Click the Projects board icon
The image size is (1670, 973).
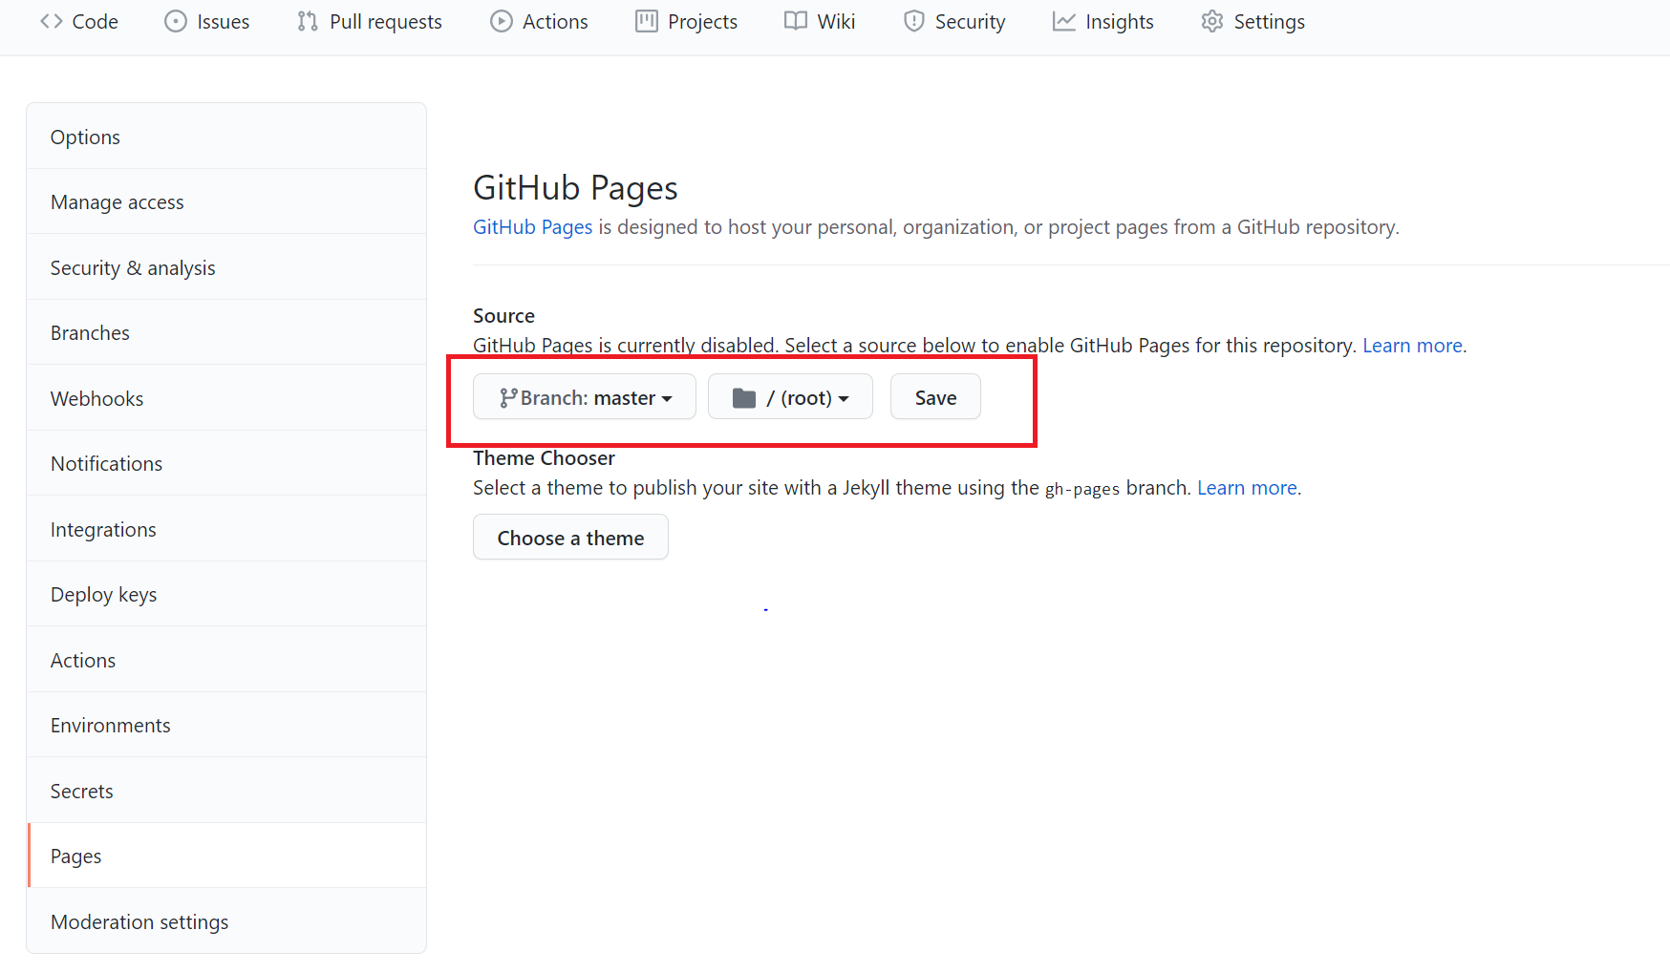point(647,21)
